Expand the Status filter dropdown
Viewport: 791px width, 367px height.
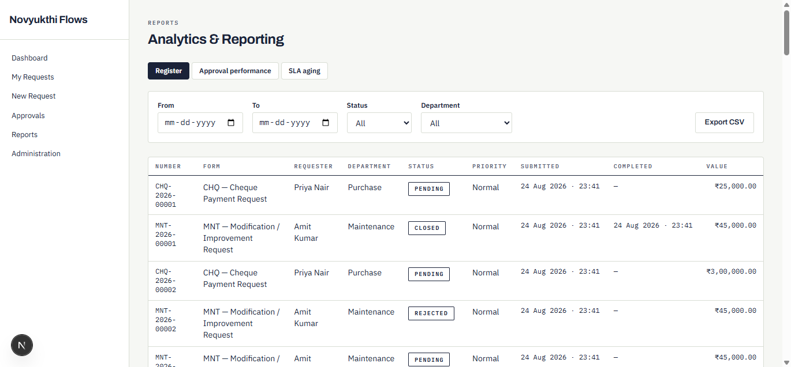(x=379, y=123)
